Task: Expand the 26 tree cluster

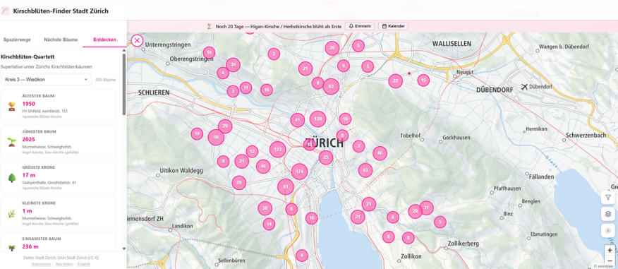Action: click(332, 48)
